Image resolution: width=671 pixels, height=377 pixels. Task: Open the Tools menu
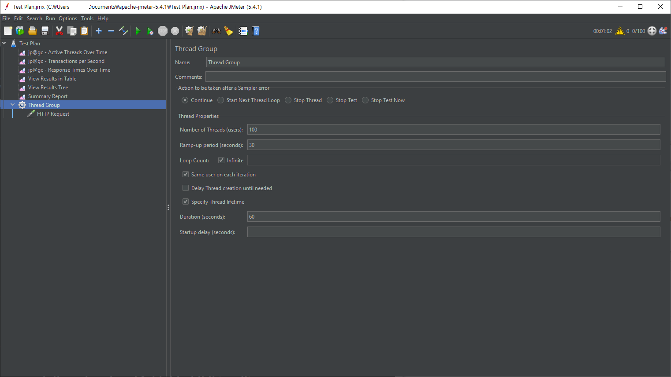(87, 18)
